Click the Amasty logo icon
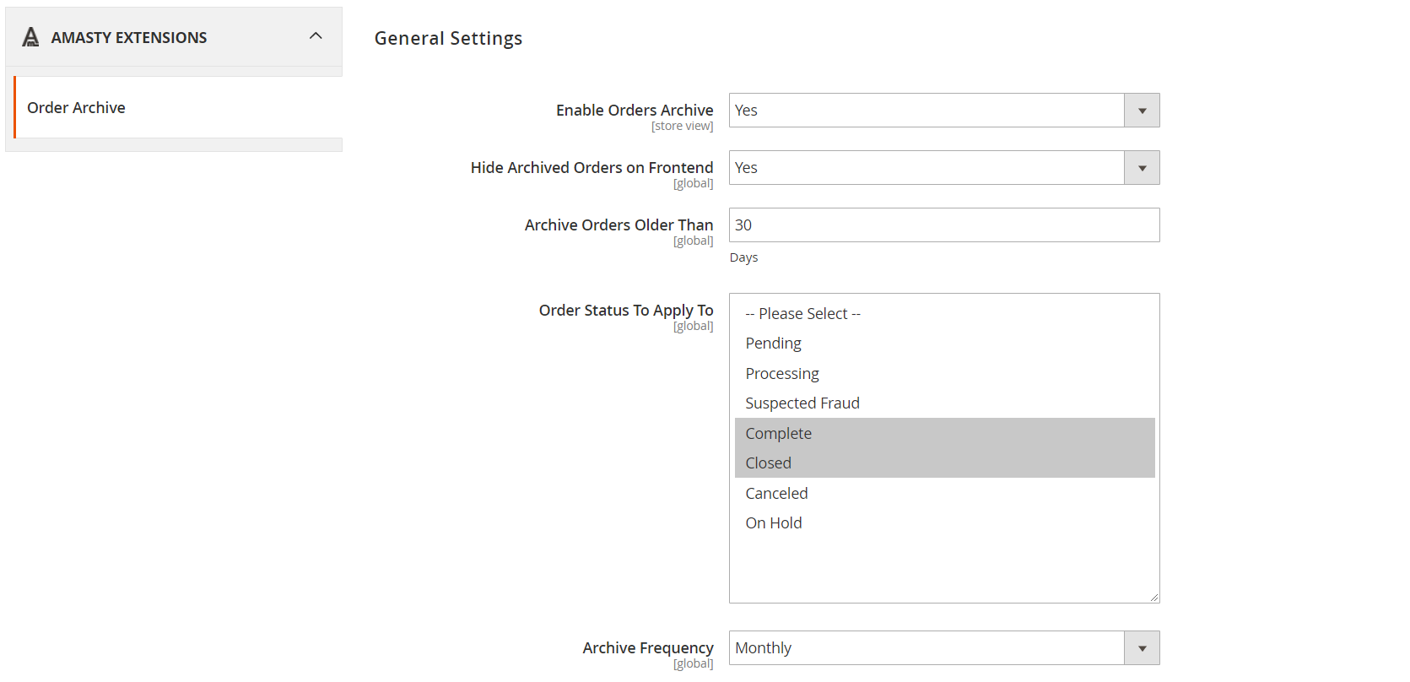Image resolution: width=1410 pixels, height=682 pixels. point(30,37)
